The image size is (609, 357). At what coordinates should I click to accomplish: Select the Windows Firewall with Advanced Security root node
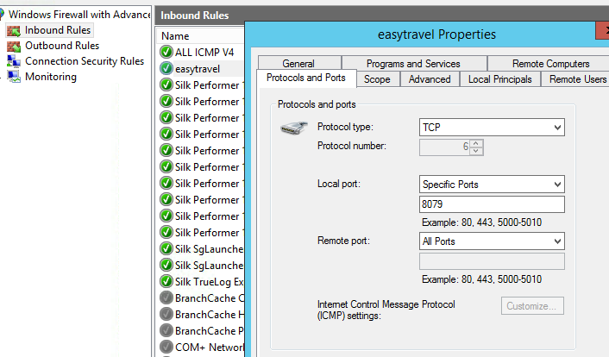pyautogui.click(x=79, y=15)
